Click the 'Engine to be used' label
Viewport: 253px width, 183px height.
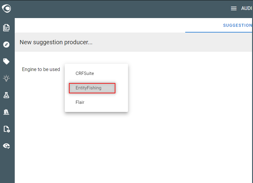click(x=41, y=69)
